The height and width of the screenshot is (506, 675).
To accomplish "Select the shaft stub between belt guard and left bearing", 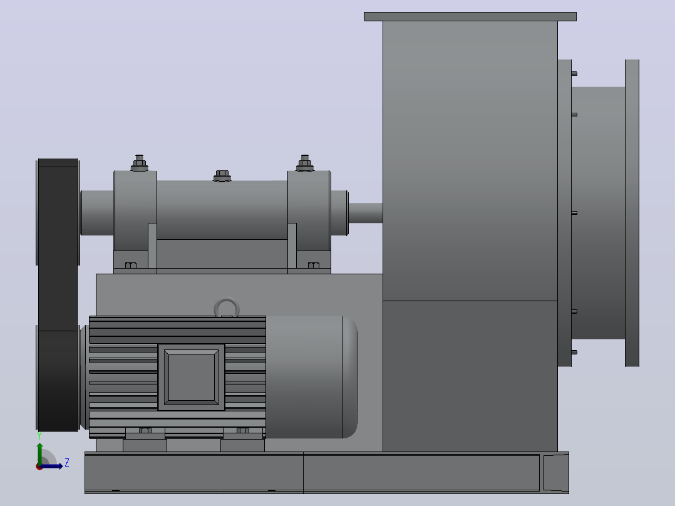I will click(97, 213).
